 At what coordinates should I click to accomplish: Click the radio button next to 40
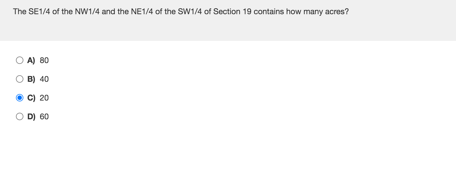20,79
